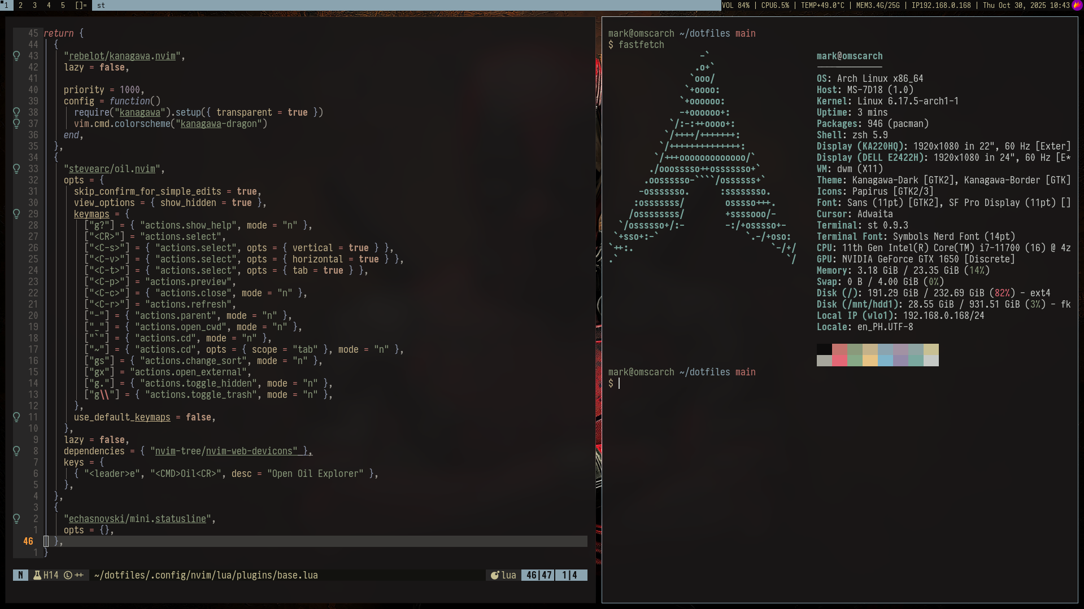The height and width of the screenshot is (609, 1084).
Task: Click the flame icon in the top bar
Action: 1077,5
